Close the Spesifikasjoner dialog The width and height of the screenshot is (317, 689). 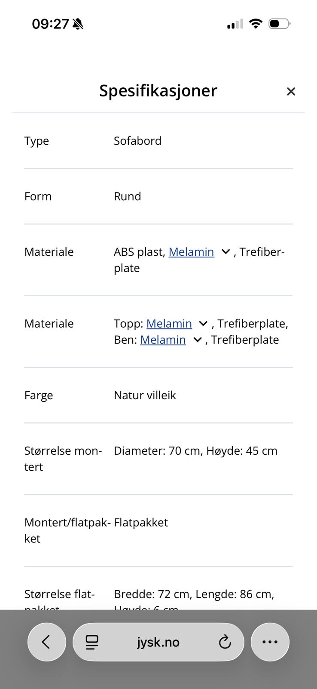(x=291, y=91)
